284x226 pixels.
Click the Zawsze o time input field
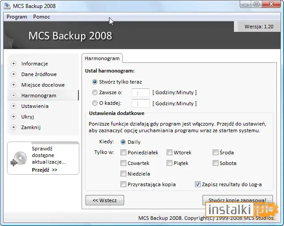click(140, 93)
